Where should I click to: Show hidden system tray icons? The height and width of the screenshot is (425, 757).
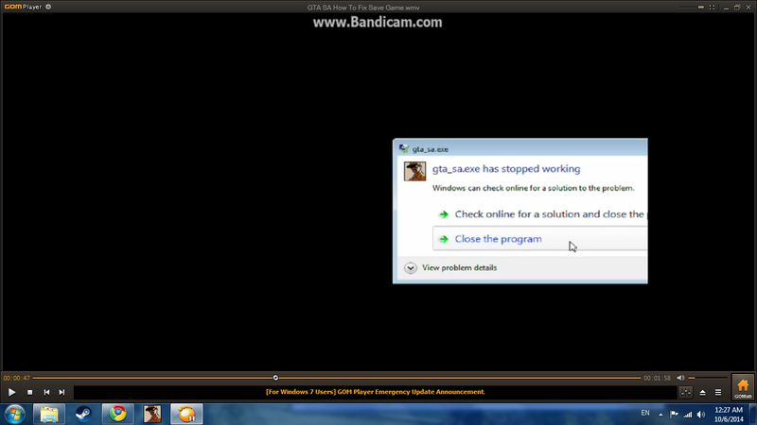pyautogui.click(x=660, y=415)
